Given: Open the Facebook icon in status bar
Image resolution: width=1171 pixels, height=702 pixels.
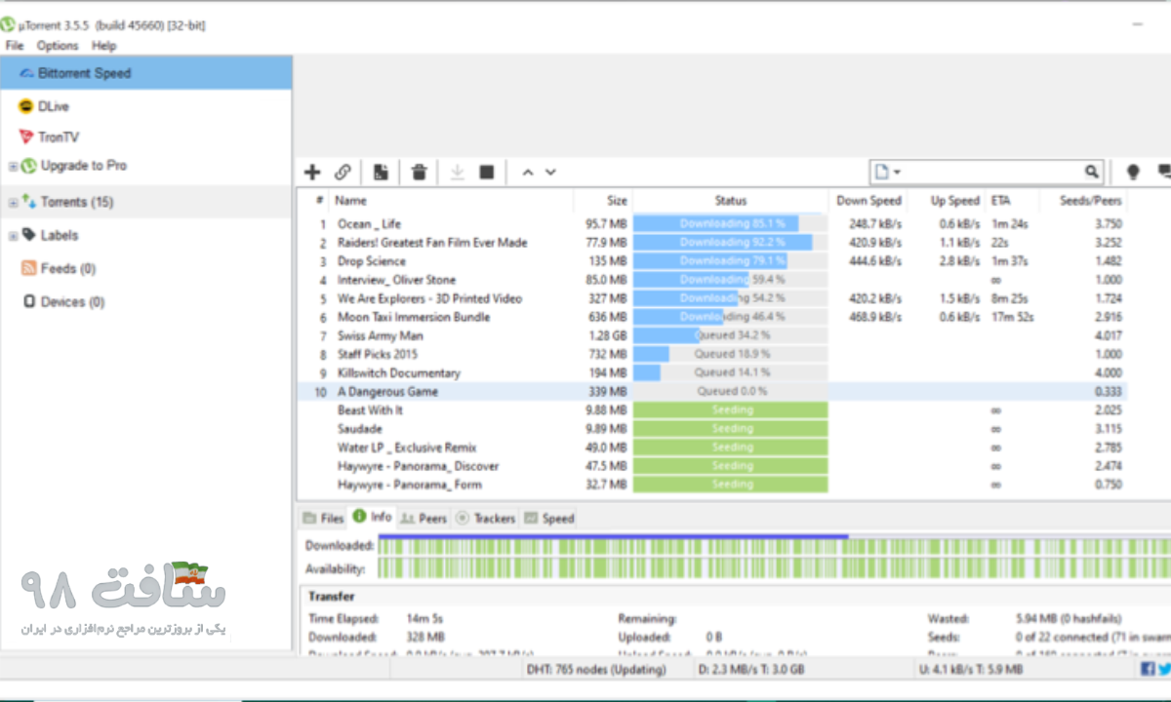Looking at the screenshot, I should (x=1148, y=669).
